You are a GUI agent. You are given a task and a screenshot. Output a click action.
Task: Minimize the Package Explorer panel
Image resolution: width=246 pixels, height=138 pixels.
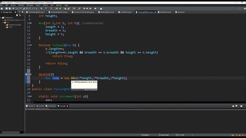20,12
